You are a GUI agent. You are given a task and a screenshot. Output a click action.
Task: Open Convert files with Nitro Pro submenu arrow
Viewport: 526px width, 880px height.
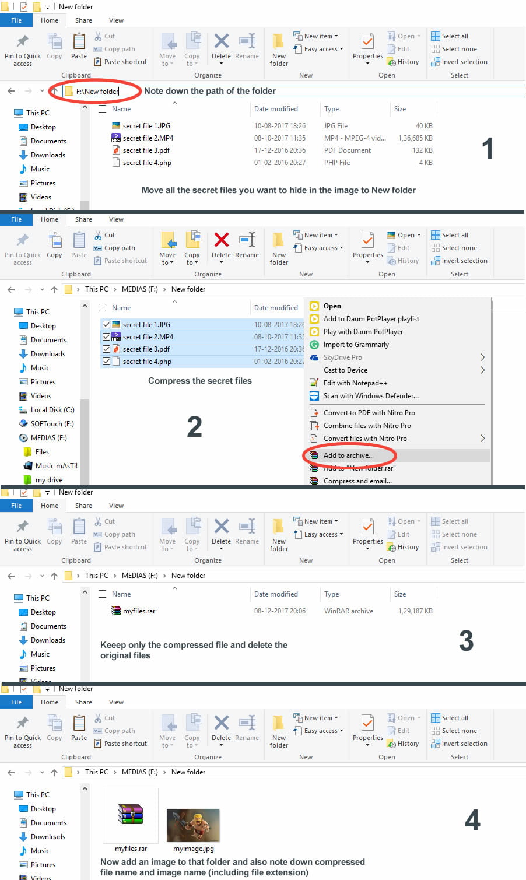[482, 439]
